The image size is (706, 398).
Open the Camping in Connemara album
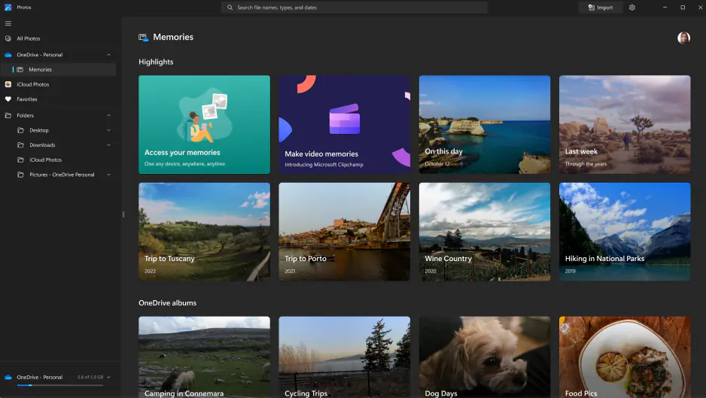coord(205,357)
